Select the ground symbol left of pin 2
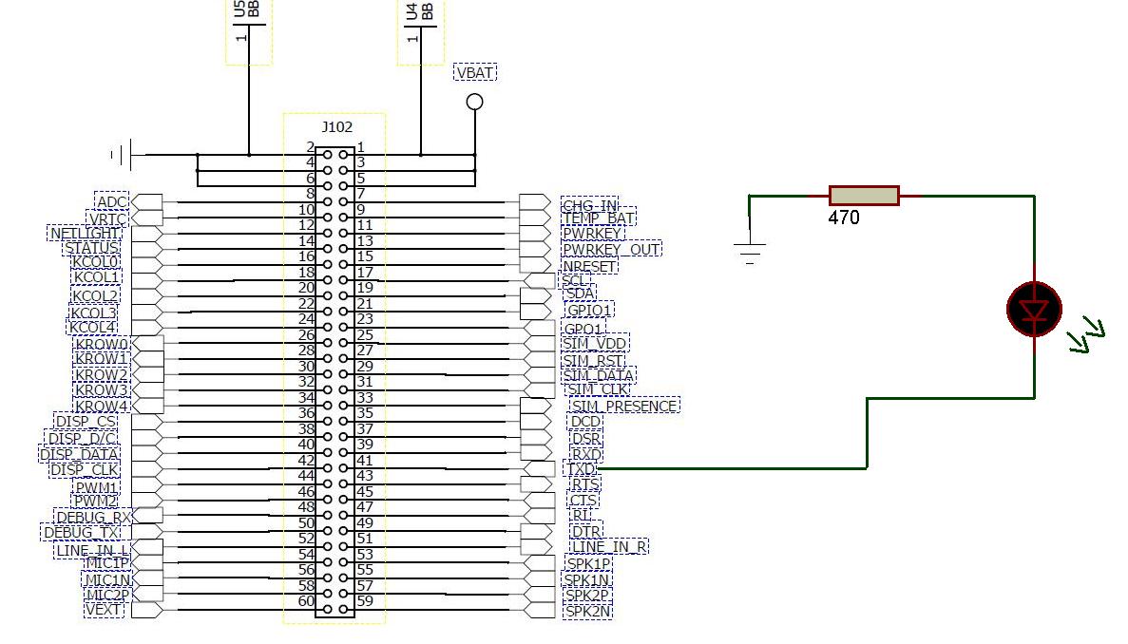This screenshot has height=644, width=1128. coord(123,155)
